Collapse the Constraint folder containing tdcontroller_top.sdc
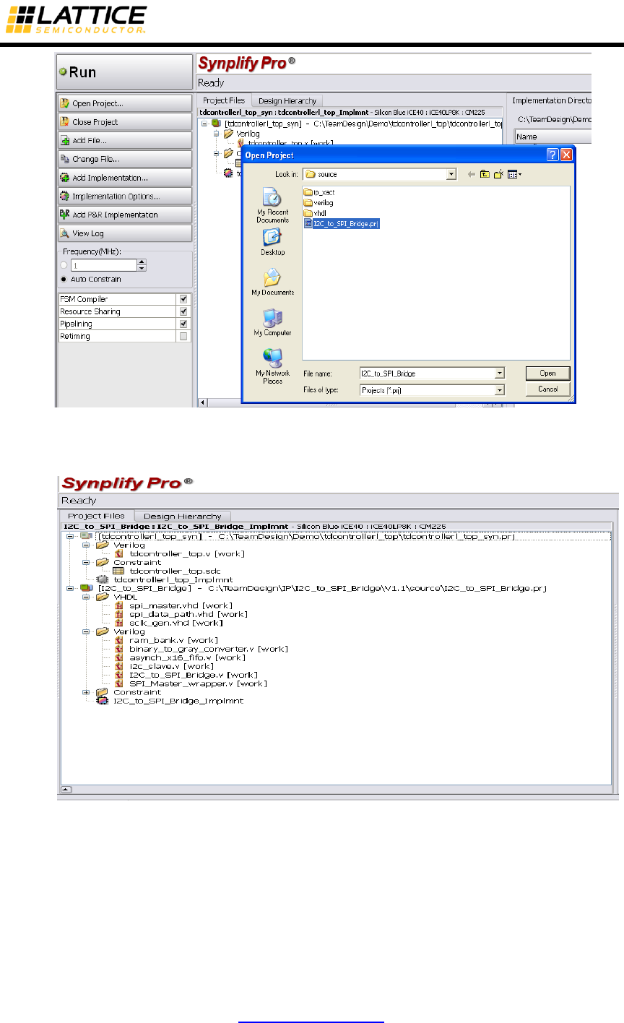Viewport: 624px width, 1023px height. click(87, 562)
